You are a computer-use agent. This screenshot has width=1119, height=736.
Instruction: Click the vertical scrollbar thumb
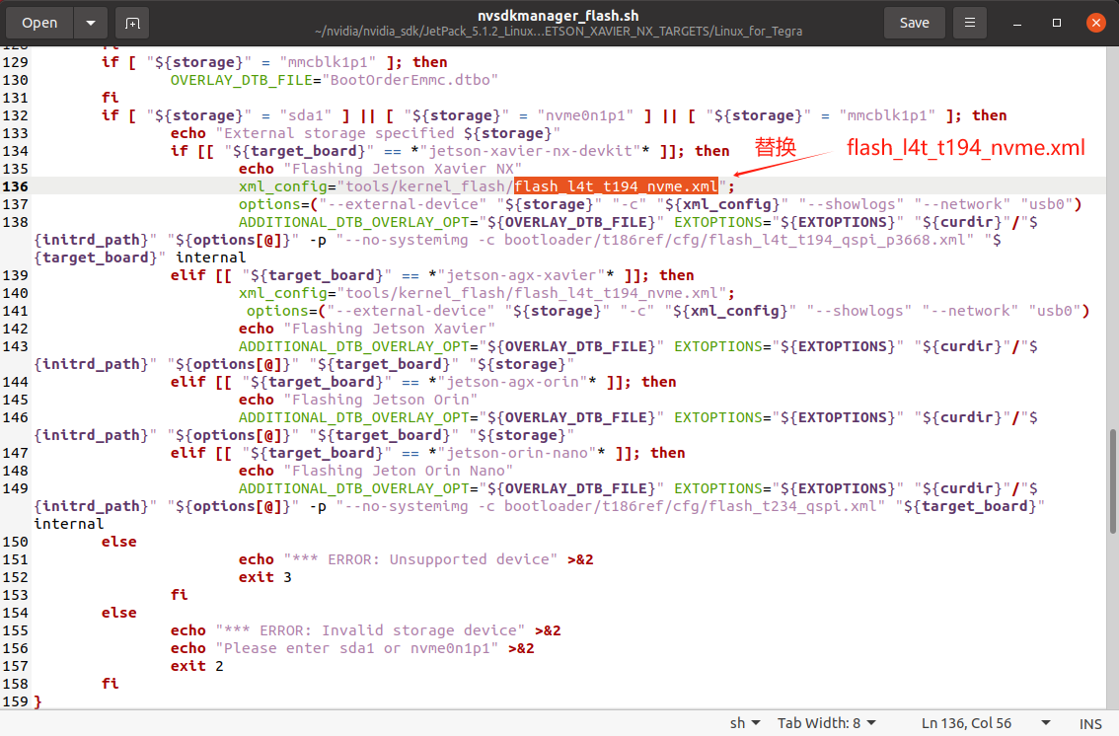(1112, 481)
